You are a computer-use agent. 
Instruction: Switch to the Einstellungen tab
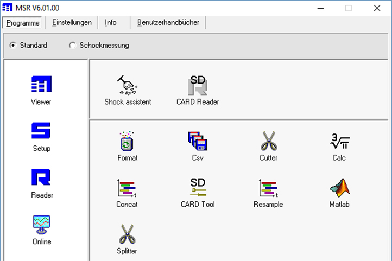[72, 23]
